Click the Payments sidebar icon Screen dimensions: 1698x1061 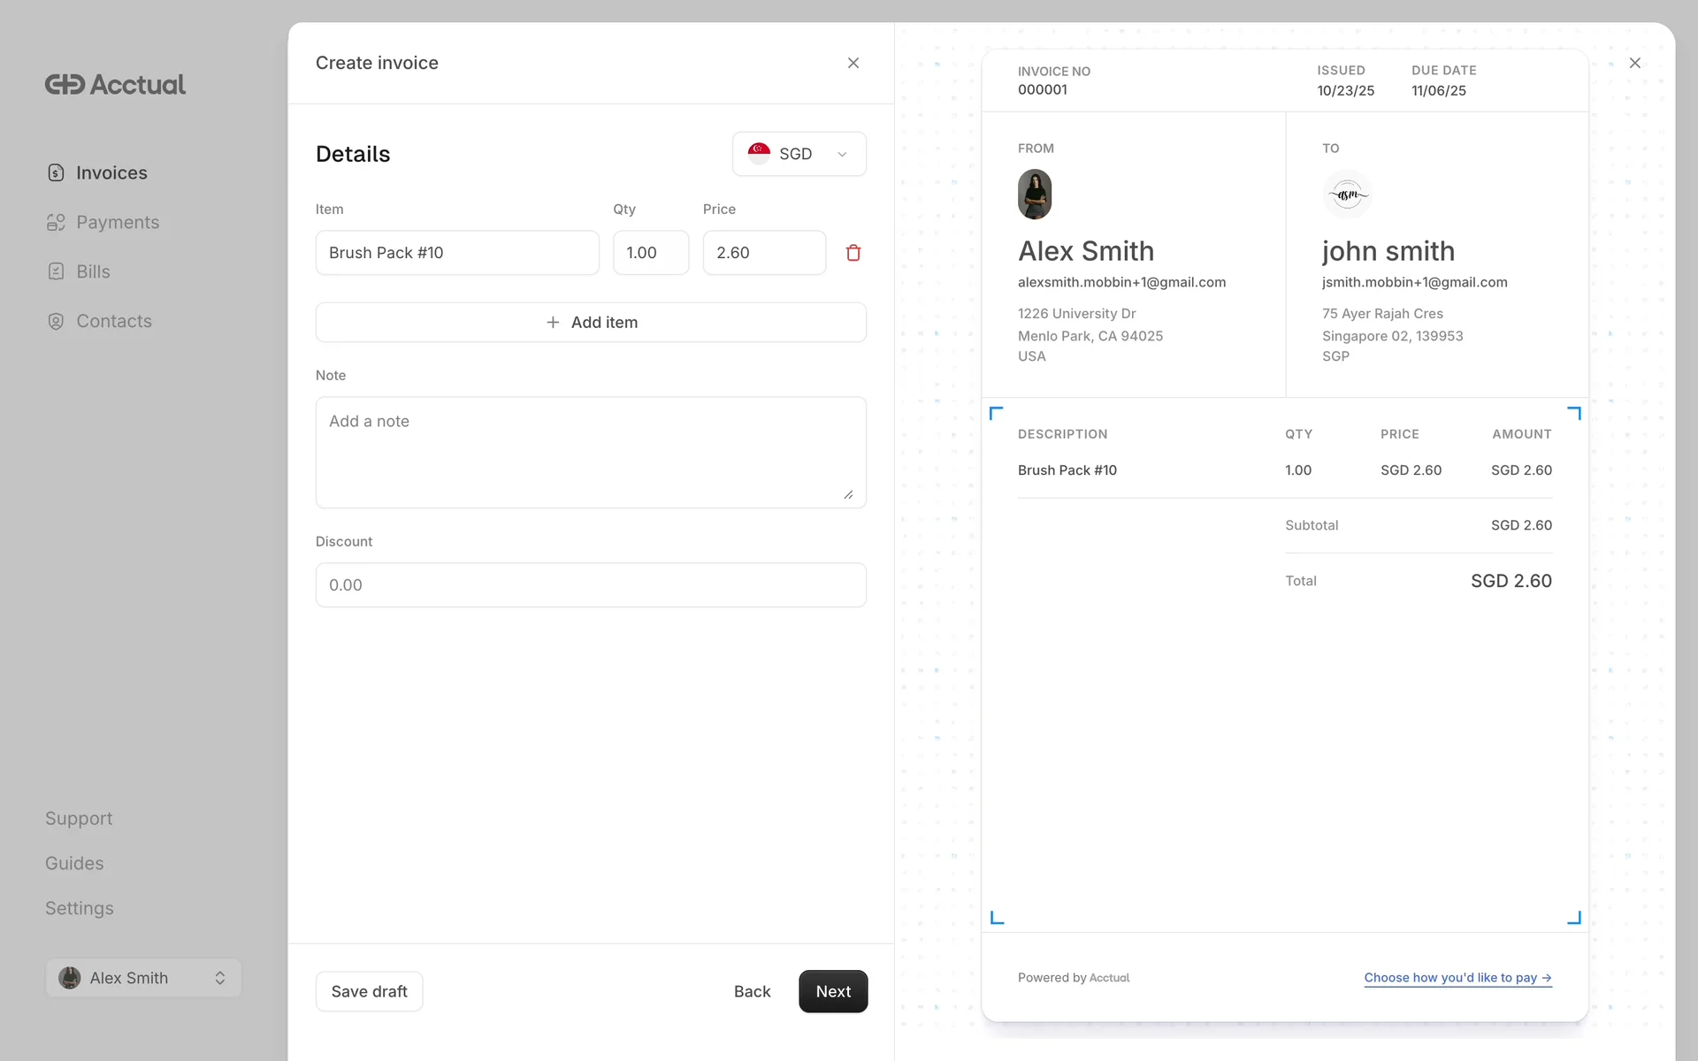tap(56, 223)
